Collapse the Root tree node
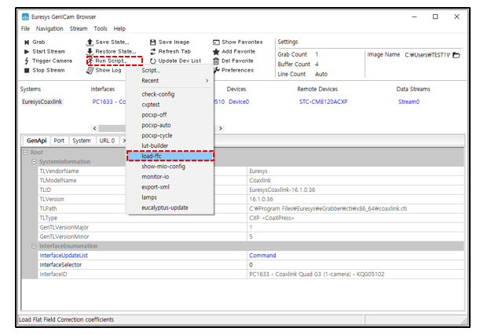Screen dimensions: 480x335 pos(25,153)
